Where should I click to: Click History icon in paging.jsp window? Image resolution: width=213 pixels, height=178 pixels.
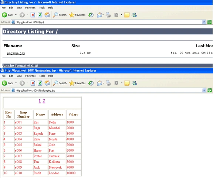91,83
